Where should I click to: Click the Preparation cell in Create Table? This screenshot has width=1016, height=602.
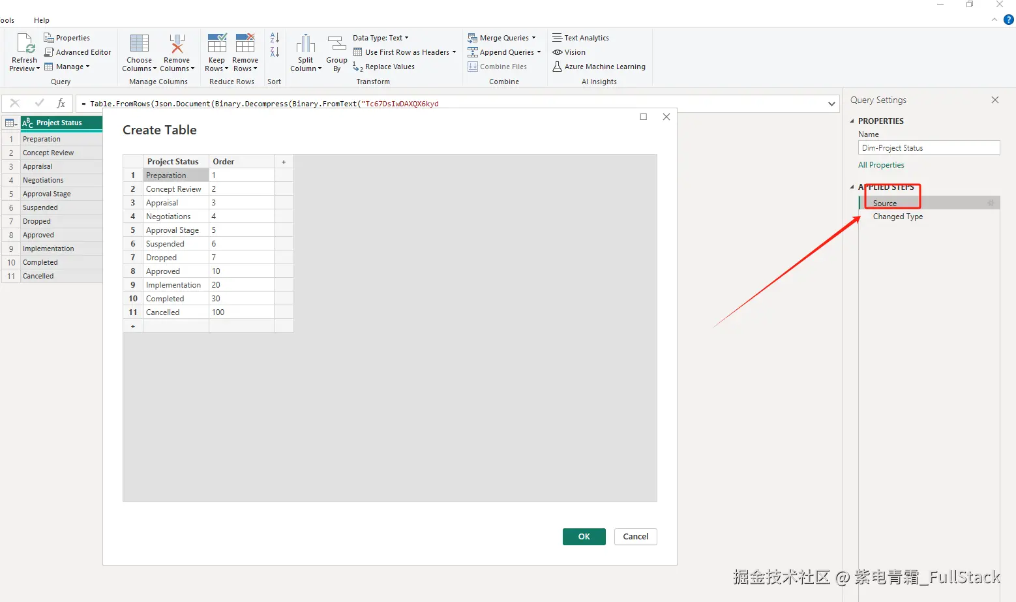click(176, 175)
